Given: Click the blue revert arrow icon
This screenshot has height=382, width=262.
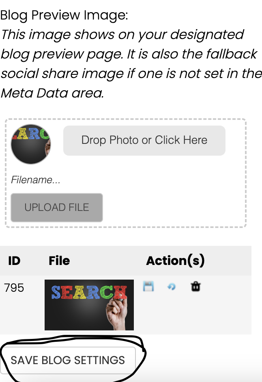Looking at the screenshot, I should coord(172,287).
